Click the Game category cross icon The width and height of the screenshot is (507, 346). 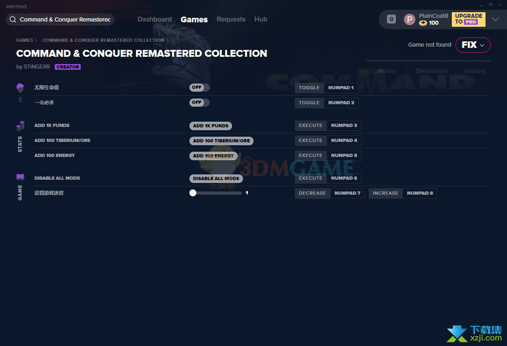20,177
